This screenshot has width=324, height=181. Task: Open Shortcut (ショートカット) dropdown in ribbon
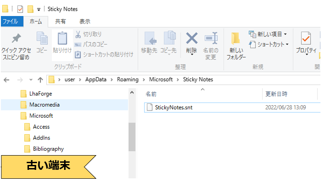coord(269,44)
